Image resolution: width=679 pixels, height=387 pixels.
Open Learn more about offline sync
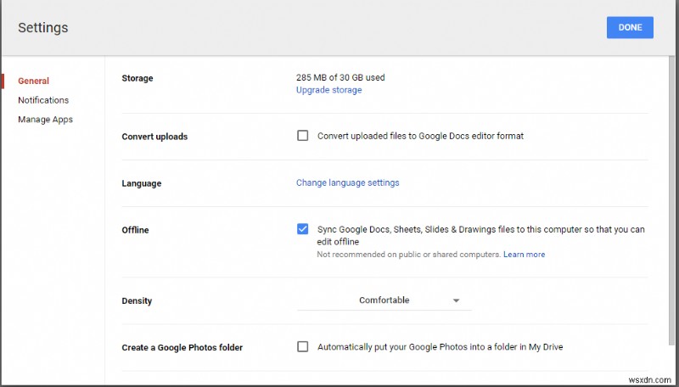[x=524, y=255]
